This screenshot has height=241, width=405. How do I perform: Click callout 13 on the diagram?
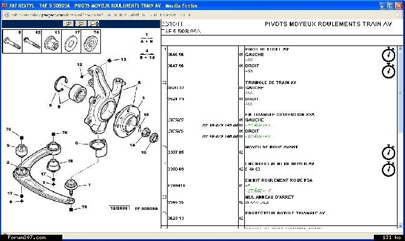123,60
